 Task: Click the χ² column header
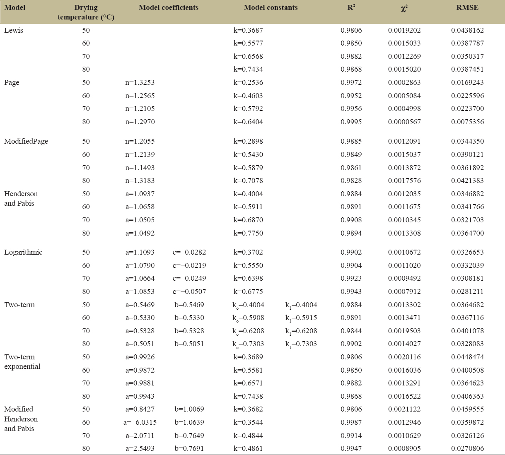(x=404, y=8)
